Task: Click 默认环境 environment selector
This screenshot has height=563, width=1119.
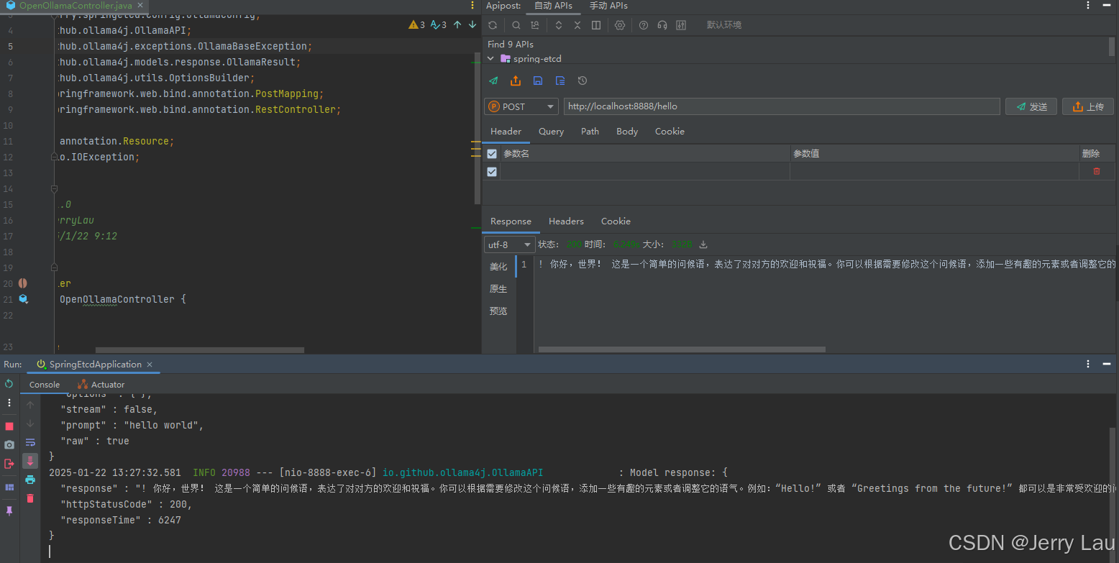Action: [724, 25]
